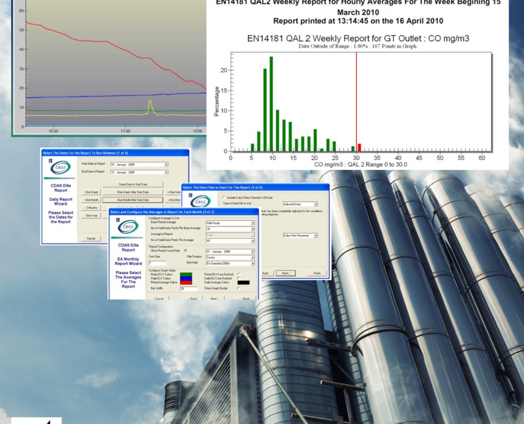Click Same Day As Start Date button
Screen dimensions: 524x424
tap(133, 184)
